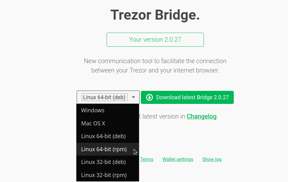Go to Wallet settings link

[178, 159]
